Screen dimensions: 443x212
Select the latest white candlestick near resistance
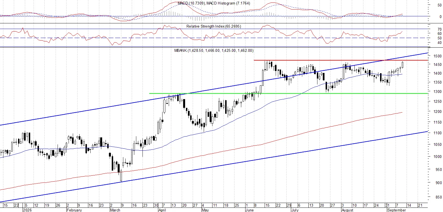[403, 64]
